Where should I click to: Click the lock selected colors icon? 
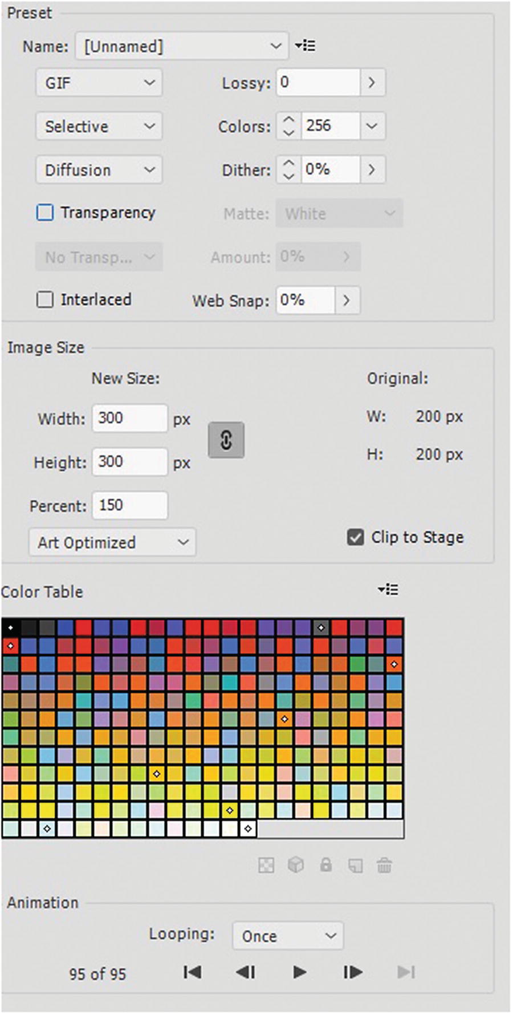[325, 865]
